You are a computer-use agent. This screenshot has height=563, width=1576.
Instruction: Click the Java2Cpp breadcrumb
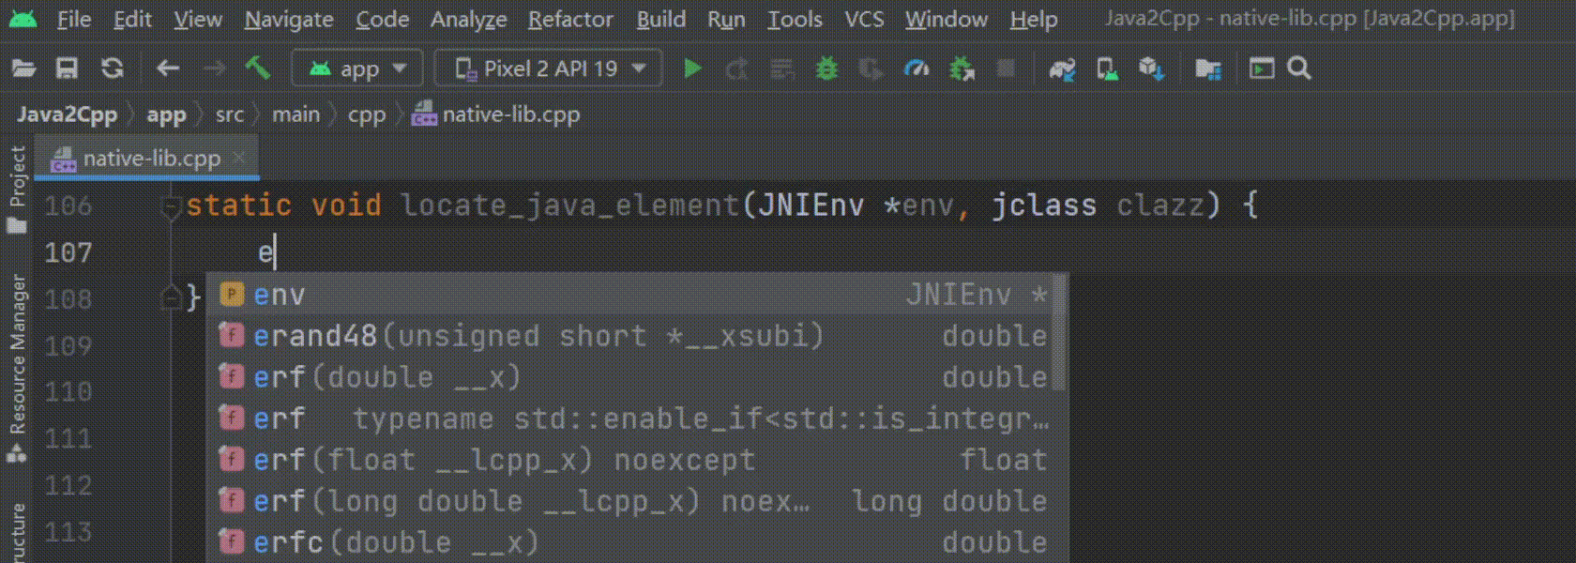coord(67,114)
